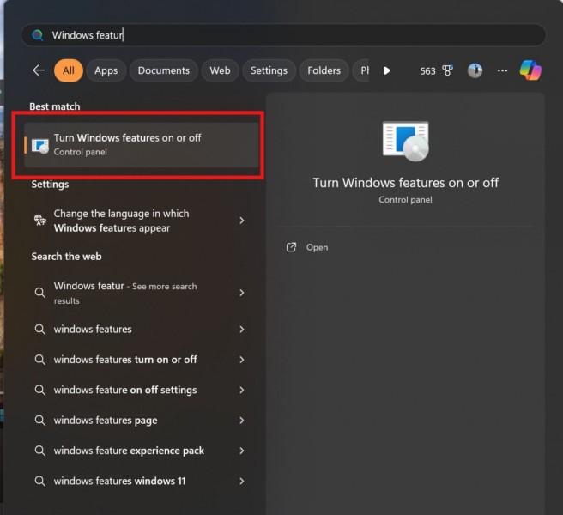563x515 pixels.
Task: Click the language settings result icon
Action: 39,221
